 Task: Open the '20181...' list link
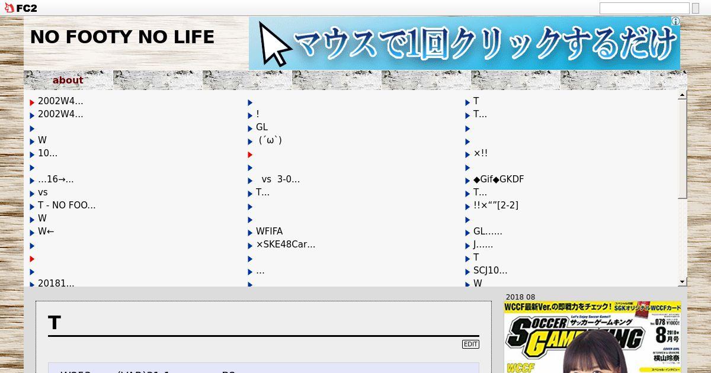coord(56,283)
